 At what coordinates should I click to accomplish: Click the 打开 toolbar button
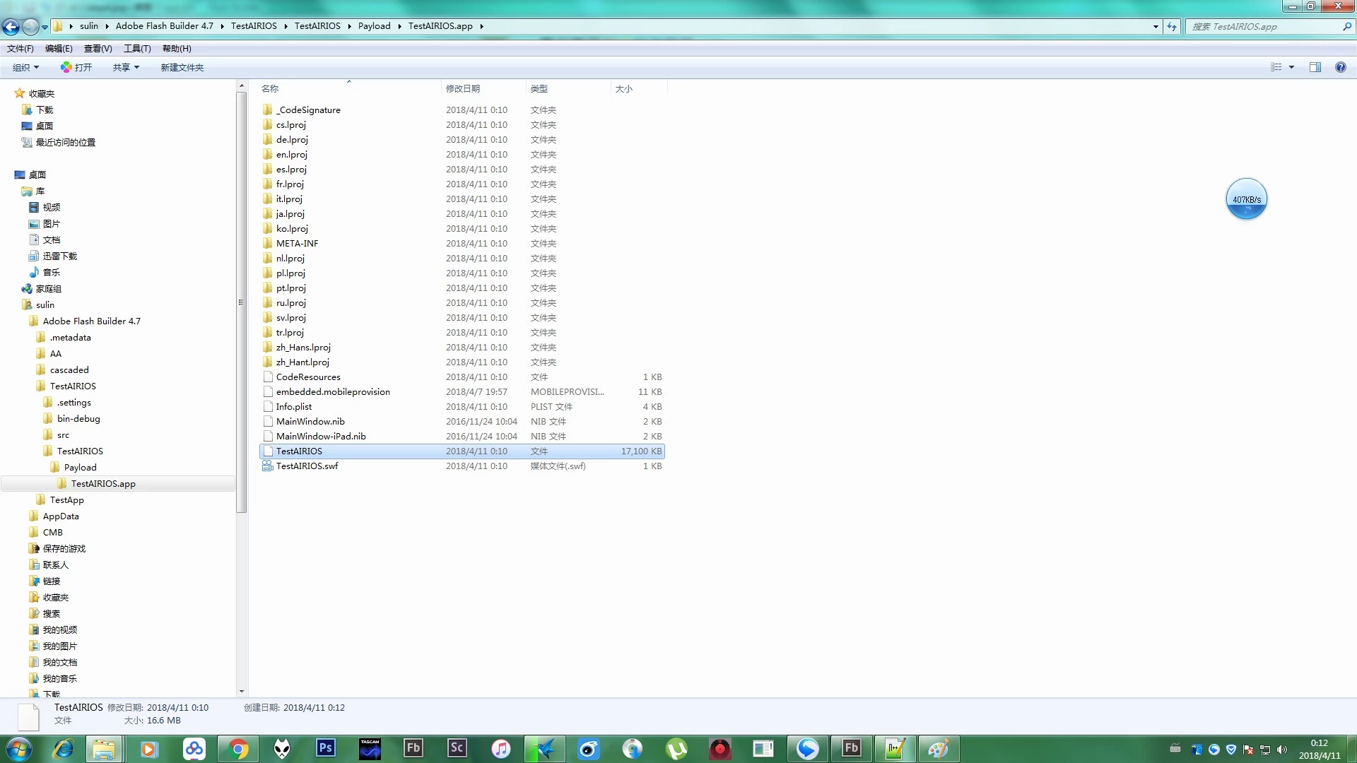(x=76, y=67)
